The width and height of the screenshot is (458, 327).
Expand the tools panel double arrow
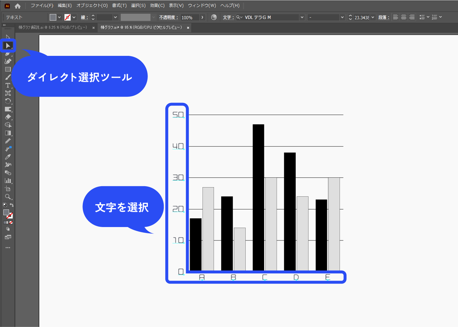tap(4, 25)
